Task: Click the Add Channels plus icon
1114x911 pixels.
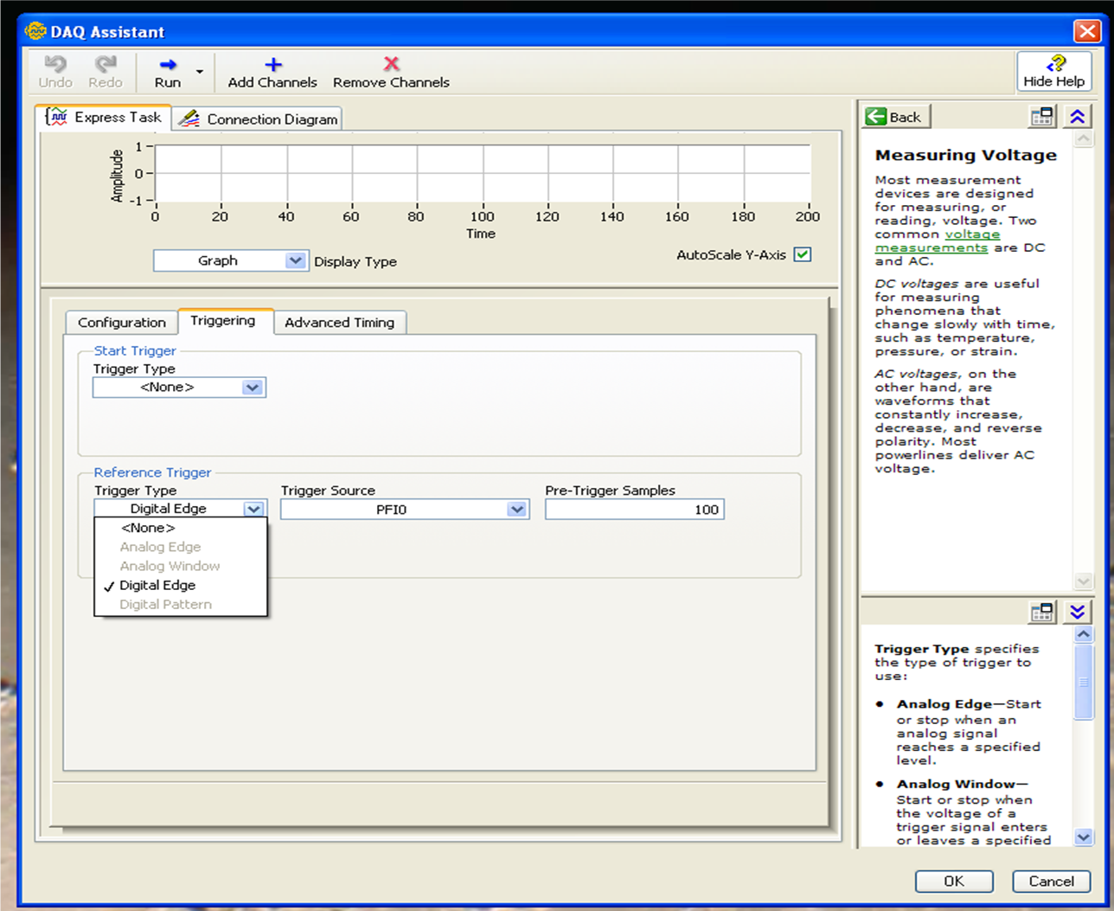Action: pyautogui.click(x=273, y=65)
